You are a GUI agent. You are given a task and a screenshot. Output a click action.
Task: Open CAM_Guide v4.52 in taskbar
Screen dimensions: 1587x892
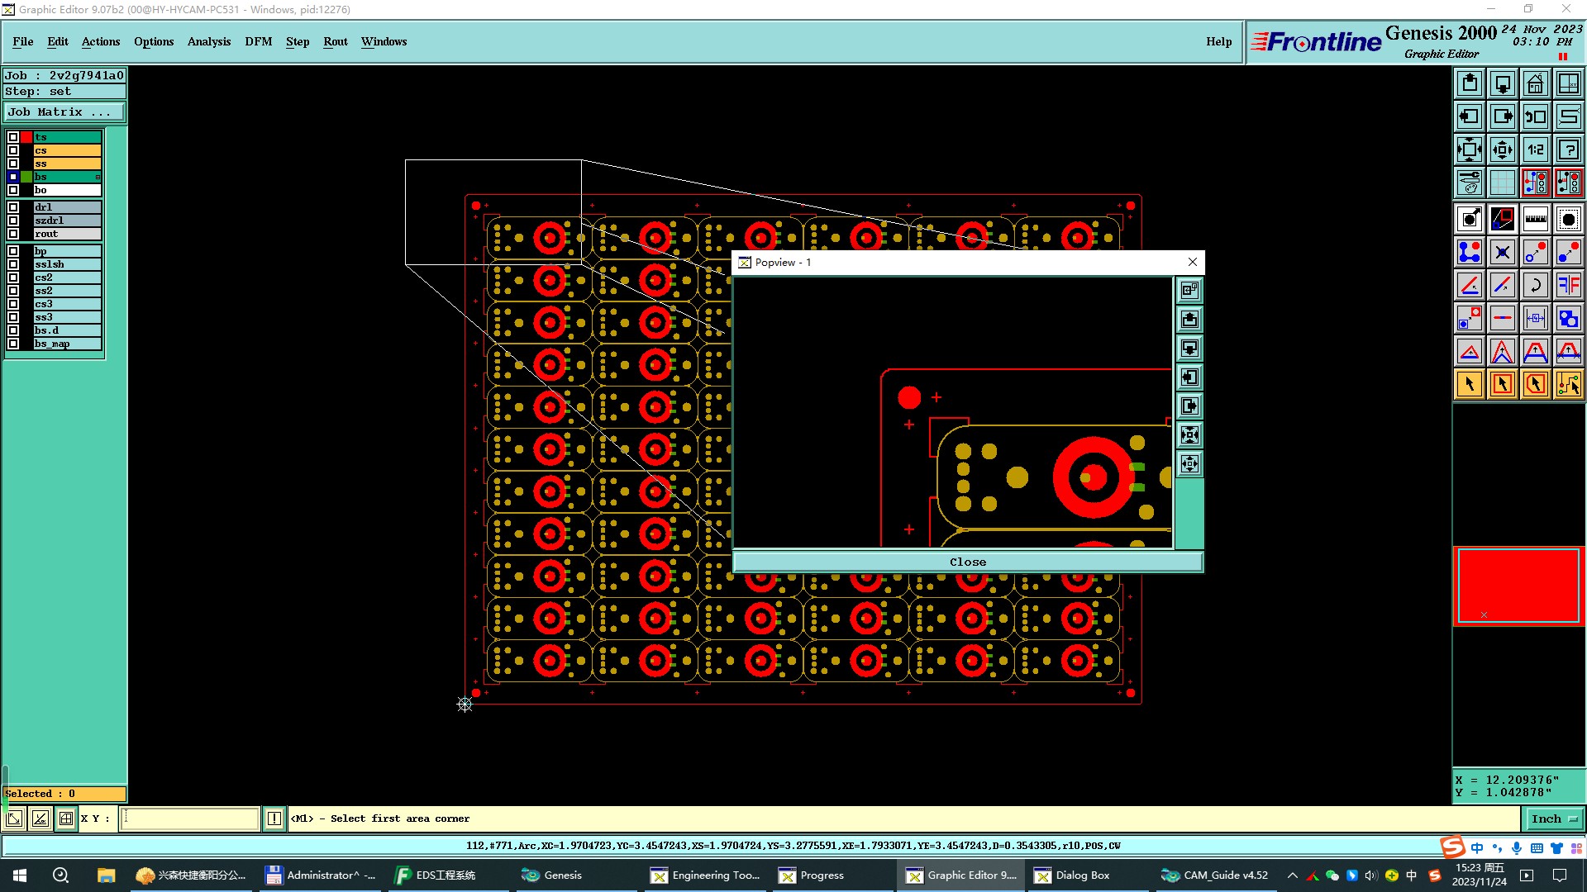click(x=1214, y=875)
